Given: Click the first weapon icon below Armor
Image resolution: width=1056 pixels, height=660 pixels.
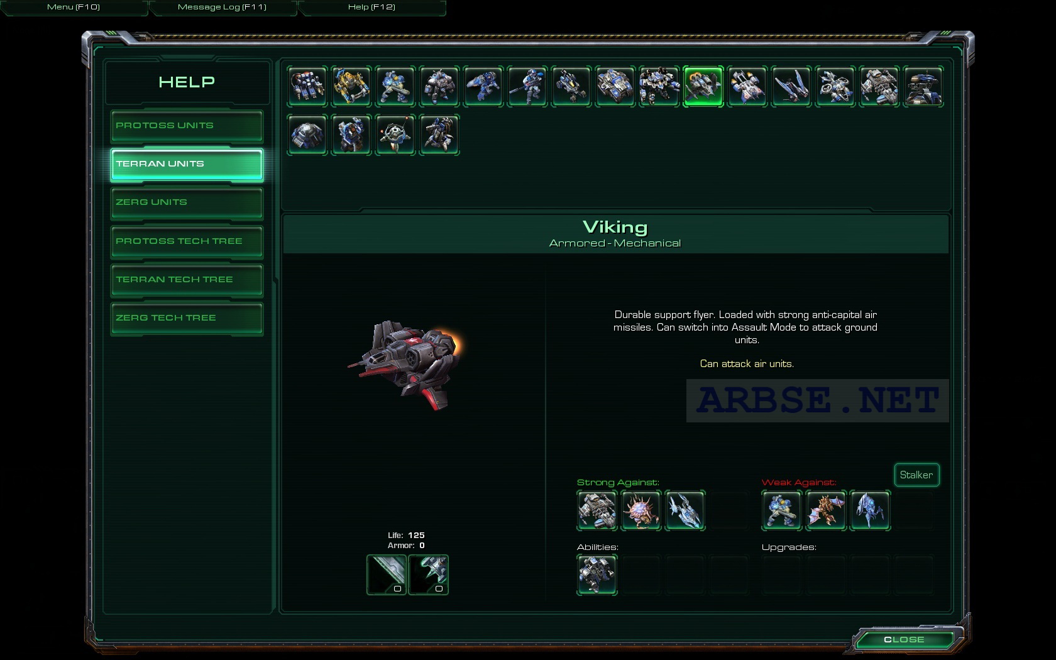Looking at the screenshot, I should pos(387,575).
